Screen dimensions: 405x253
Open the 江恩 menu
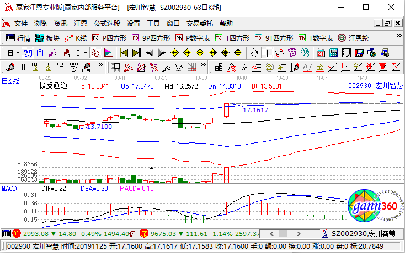(81, 24)
